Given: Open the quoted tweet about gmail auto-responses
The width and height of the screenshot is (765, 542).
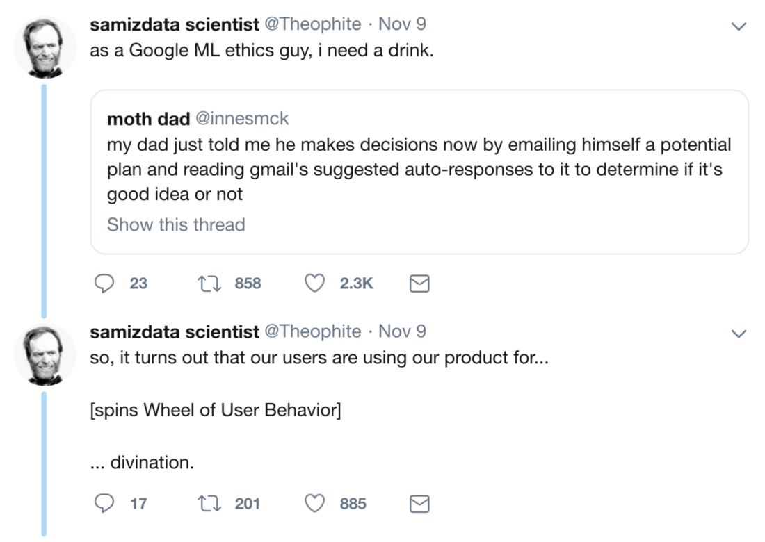Looking at the screenshot, I should [x=419, y=170].
